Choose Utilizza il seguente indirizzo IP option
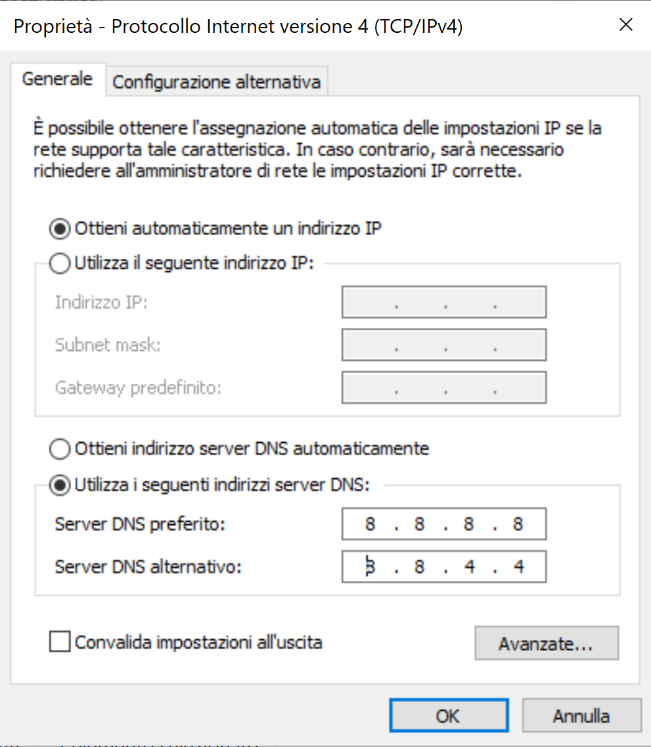This screenshot has width=651, height=747. 60,263
